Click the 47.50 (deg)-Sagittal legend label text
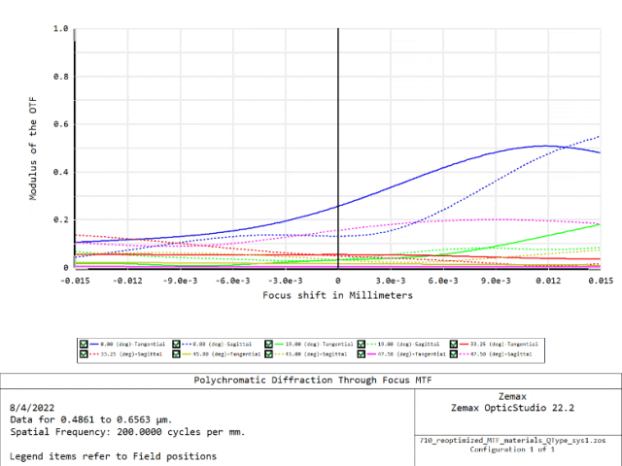This screenshot has width=622, height=466. (501, 353)
